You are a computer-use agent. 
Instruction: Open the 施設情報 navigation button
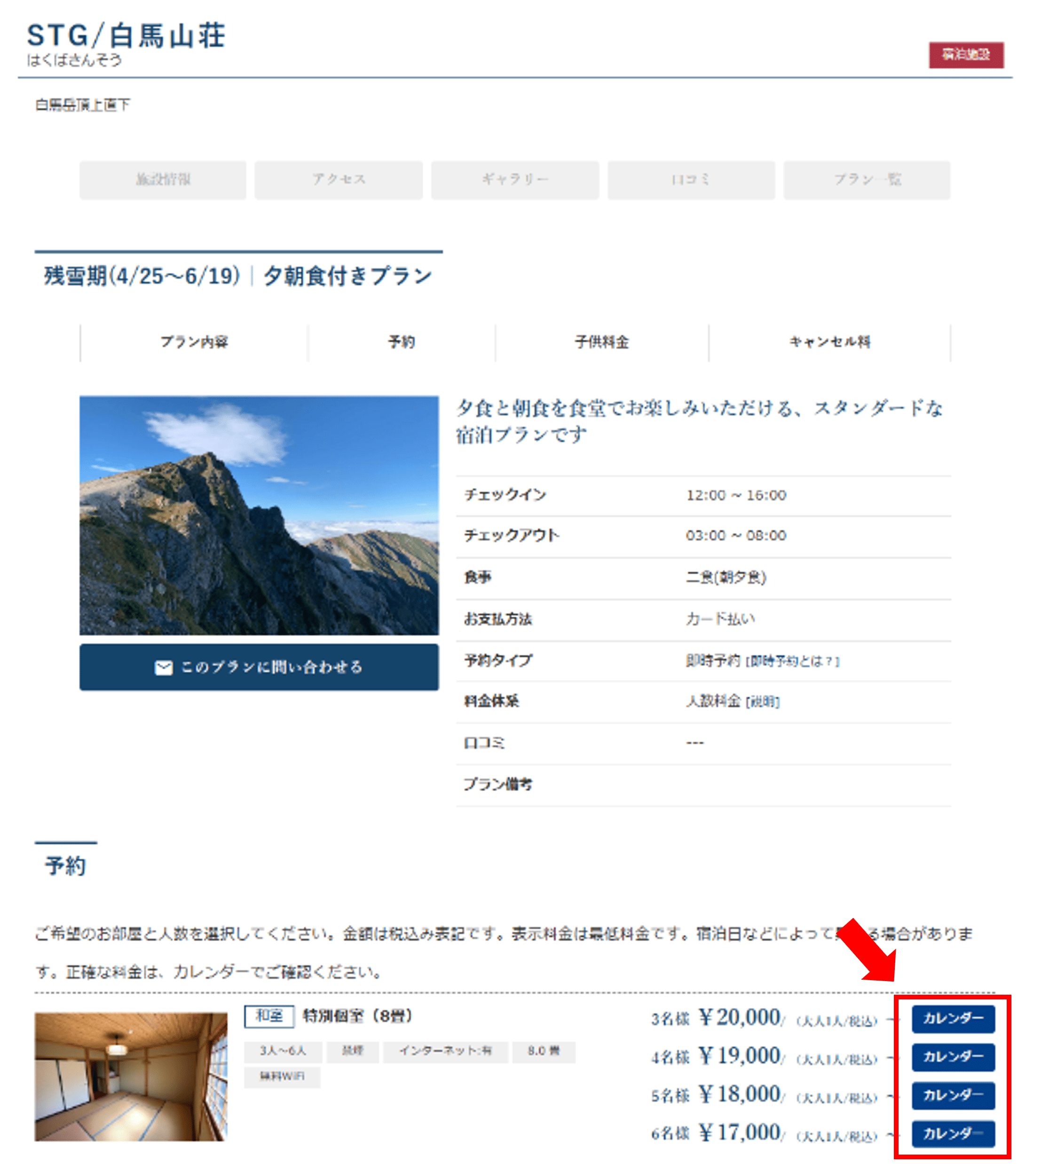pyautogui.click(x=163, y=180)
